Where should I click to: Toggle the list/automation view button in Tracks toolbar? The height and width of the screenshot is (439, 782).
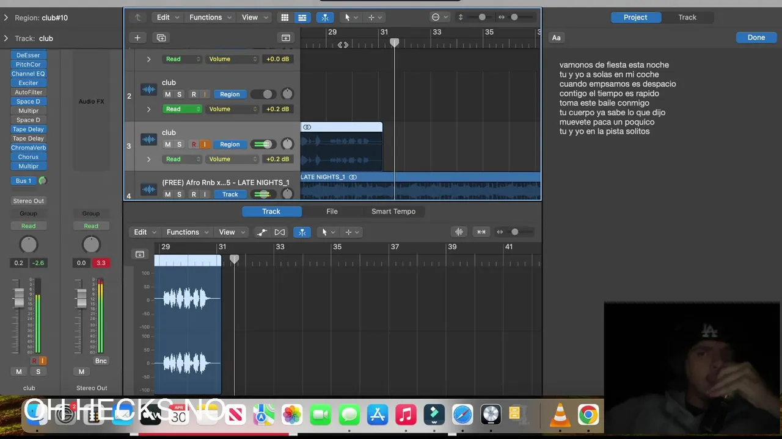coord(302,17)
